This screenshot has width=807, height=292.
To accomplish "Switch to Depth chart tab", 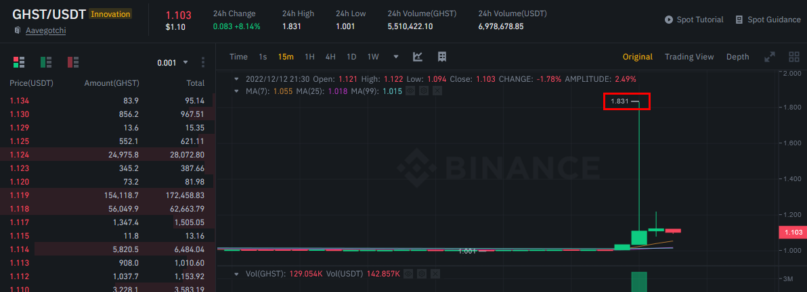I will pos(737,57).
